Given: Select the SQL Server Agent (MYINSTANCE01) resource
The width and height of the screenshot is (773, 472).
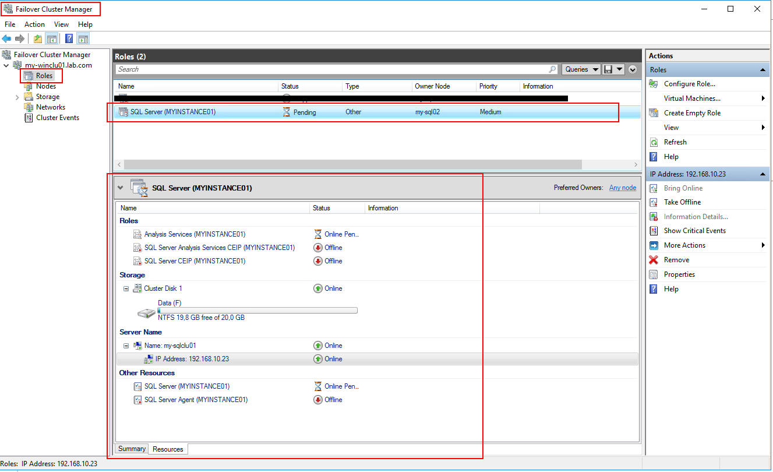Looking at the screenshot, I should tap(196, 400).
